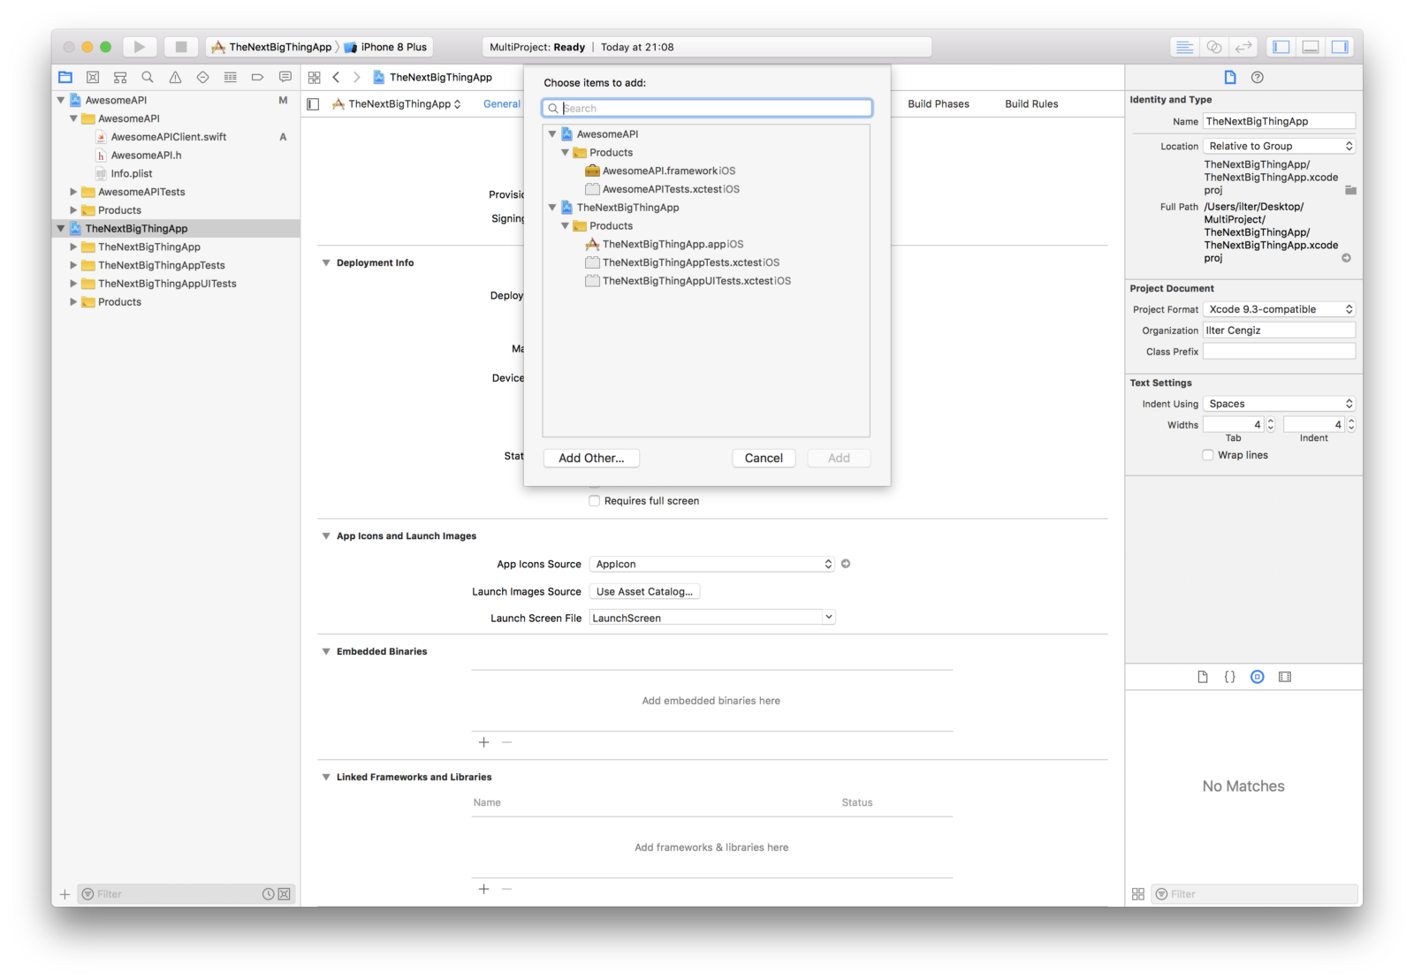The height and width of the screenshot is (980, 1414).
Task: Open Indent Using Spaces dropdown
Action: [1279, 404]
